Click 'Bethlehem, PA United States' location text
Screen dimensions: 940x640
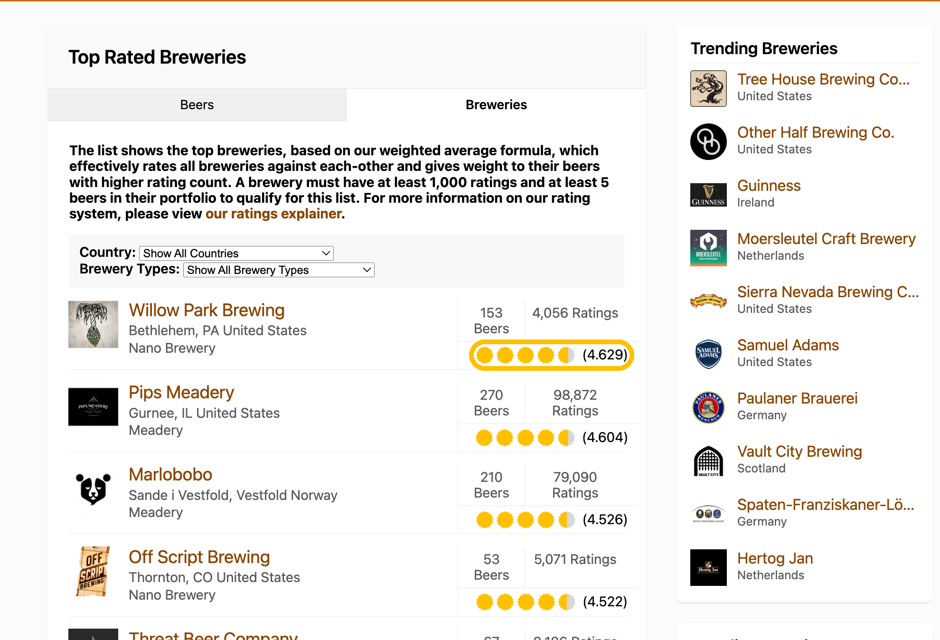217,330
